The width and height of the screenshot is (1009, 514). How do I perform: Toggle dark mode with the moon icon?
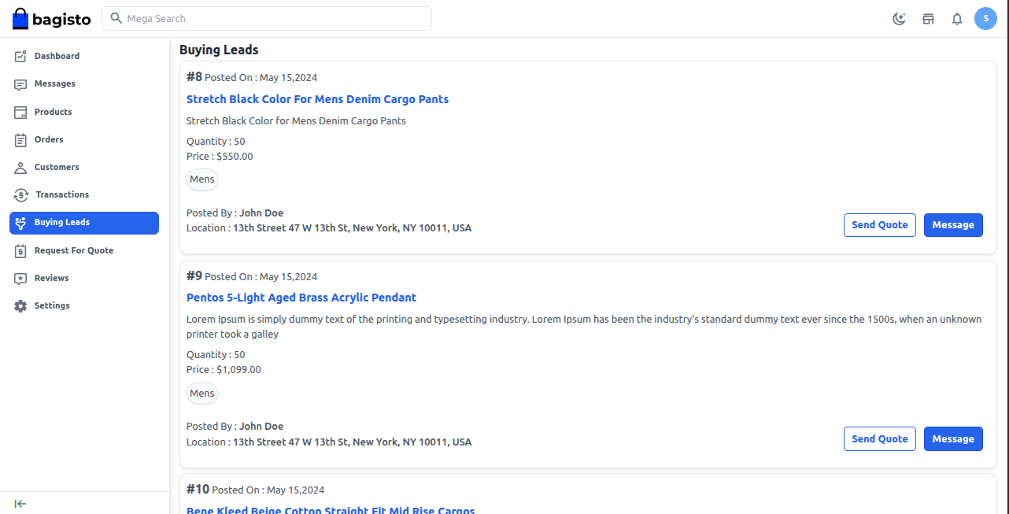point(899,18)
